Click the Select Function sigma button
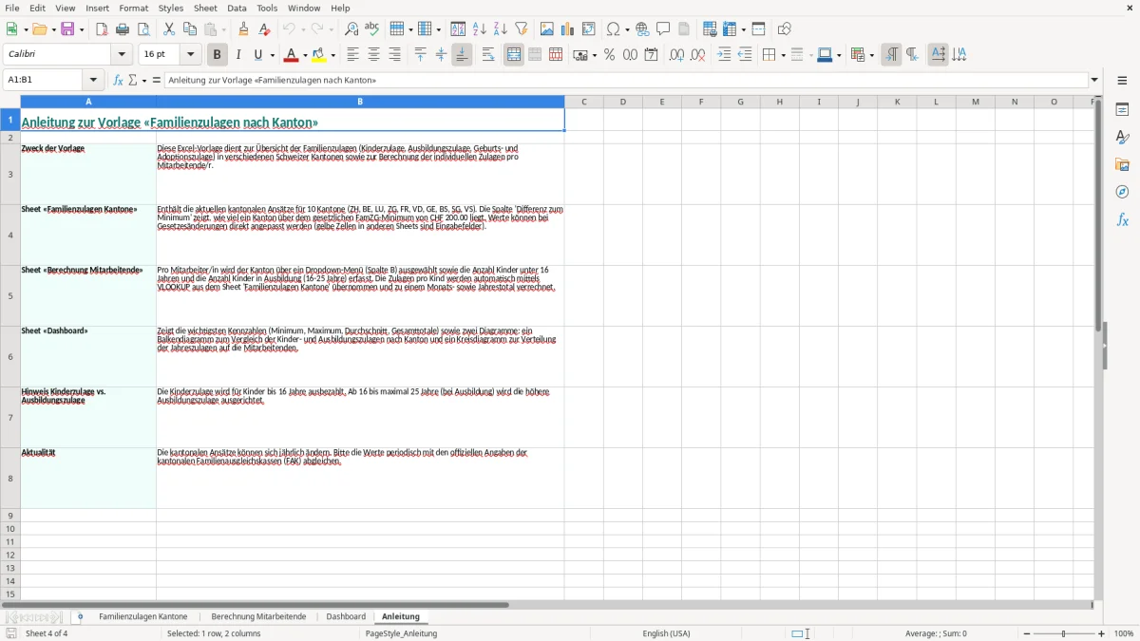The width and height of the screenshot is (1140, 641). (x=133, y=81)
